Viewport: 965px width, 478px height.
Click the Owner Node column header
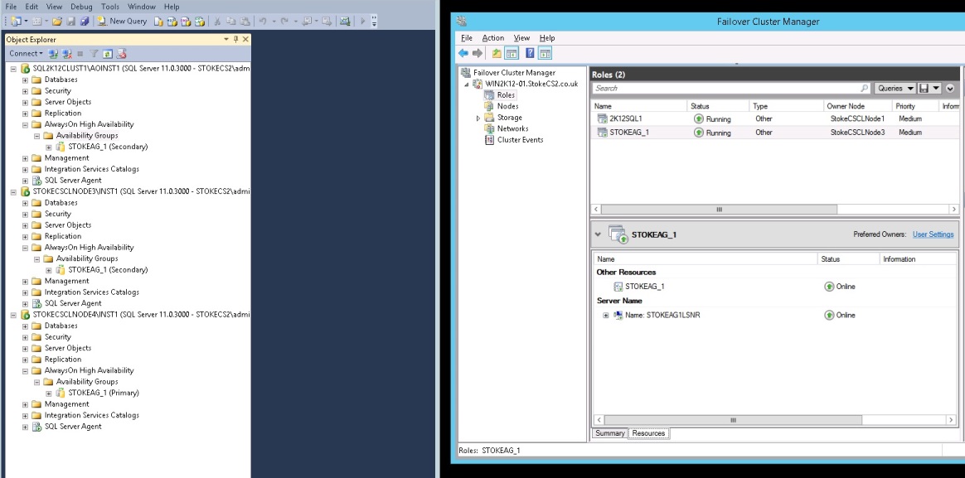pos(858,106)
